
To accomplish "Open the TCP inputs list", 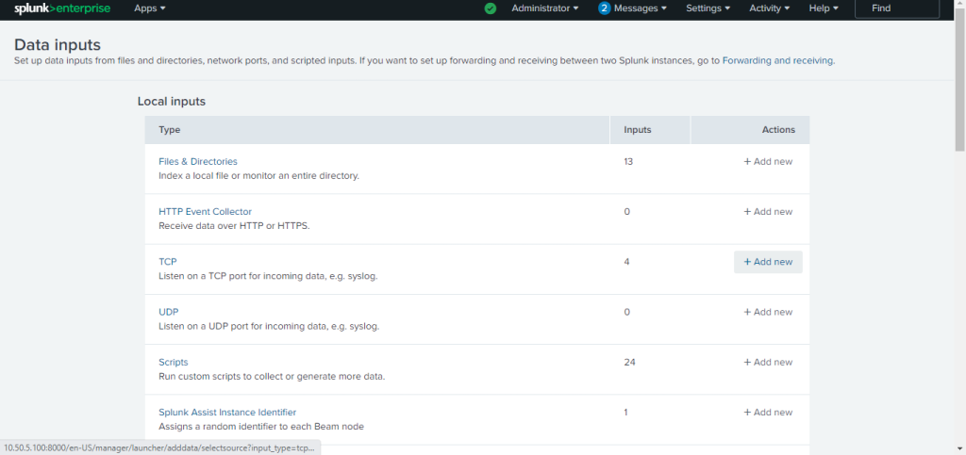I will pyautogui.click(x=168, y=262).
